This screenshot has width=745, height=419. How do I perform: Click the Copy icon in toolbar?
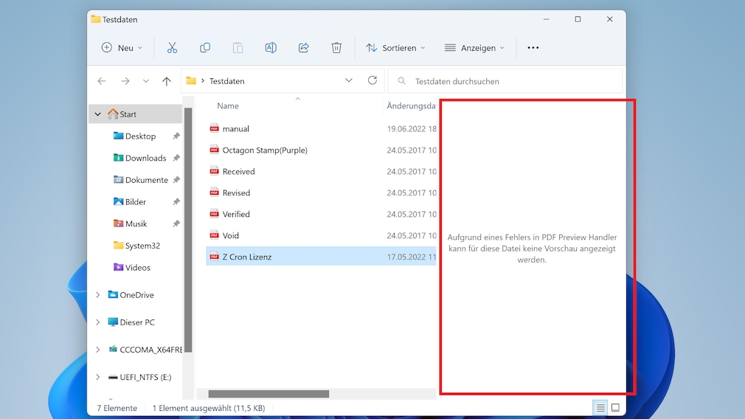tap(205, 48)
